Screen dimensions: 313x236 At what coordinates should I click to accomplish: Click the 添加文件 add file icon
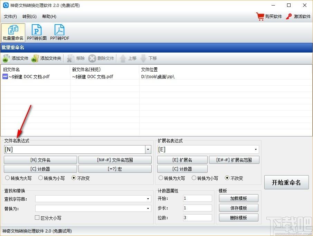click(7, 58)
